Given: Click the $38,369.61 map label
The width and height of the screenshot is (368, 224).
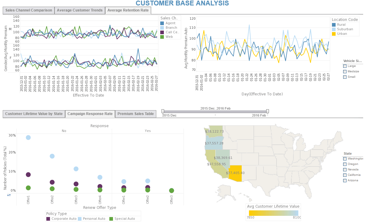Looking at the screenshot, I should click(223, 158).
